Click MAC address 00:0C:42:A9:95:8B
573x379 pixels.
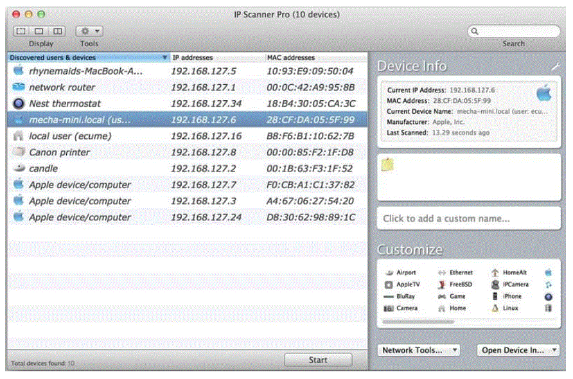click(311, 87)
